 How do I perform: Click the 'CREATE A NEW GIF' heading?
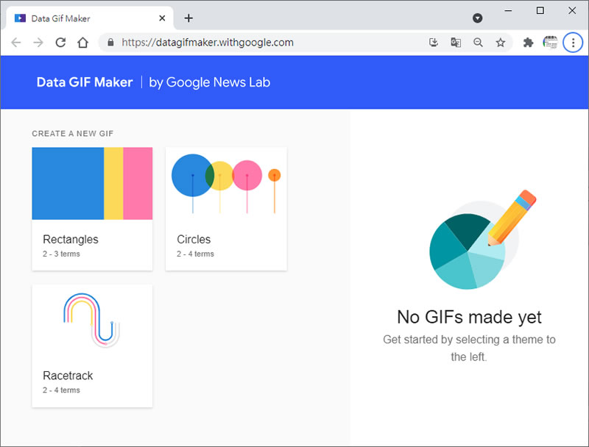tap(72, 134)
